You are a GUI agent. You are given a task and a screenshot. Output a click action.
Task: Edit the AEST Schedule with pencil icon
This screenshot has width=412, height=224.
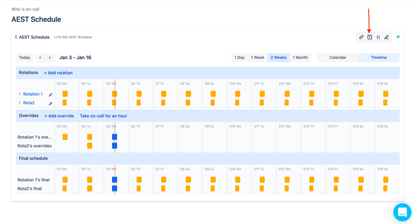[386, 37]
